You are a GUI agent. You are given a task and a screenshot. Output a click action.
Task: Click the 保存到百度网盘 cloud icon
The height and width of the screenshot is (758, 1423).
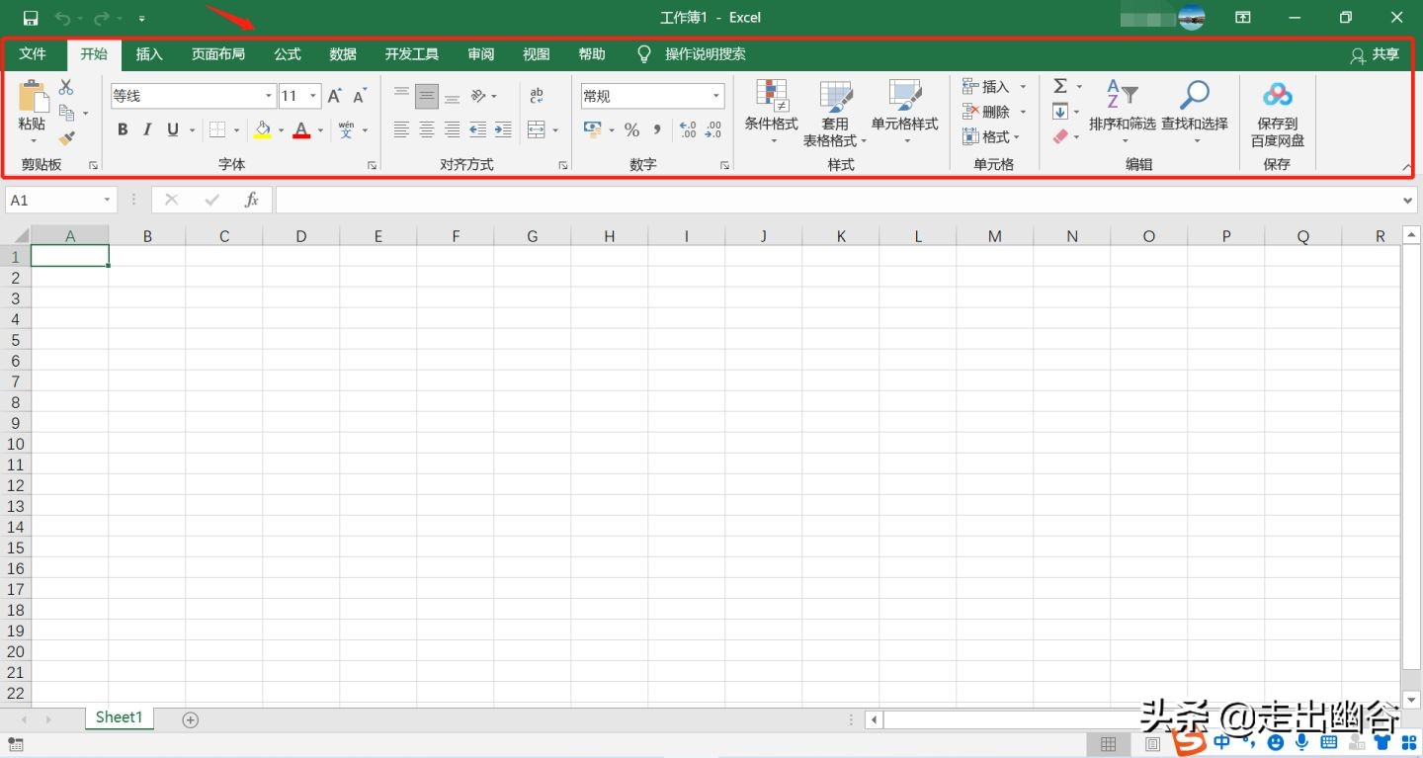[x=1278, y=95]
